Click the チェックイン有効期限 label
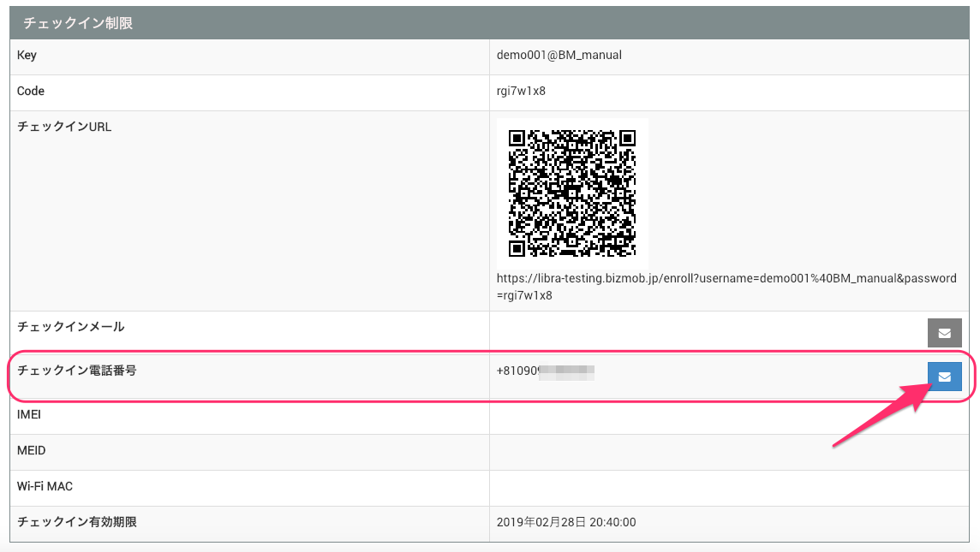 [x=77, y=522]
